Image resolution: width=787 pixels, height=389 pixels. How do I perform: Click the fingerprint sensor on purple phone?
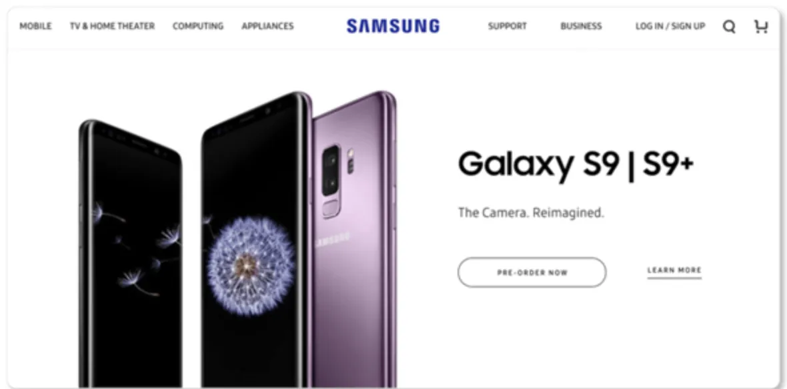tap(331, 208)
